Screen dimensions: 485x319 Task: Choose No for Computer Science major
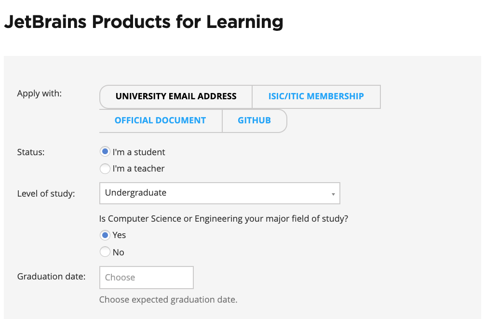[x=105, y=252]
